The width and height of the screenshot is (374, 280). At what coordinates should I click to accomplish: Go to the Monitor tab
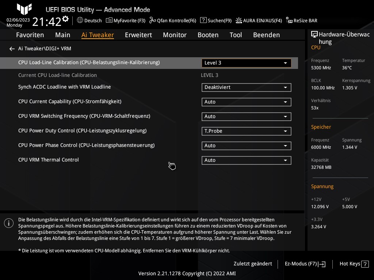pos(175,35)
